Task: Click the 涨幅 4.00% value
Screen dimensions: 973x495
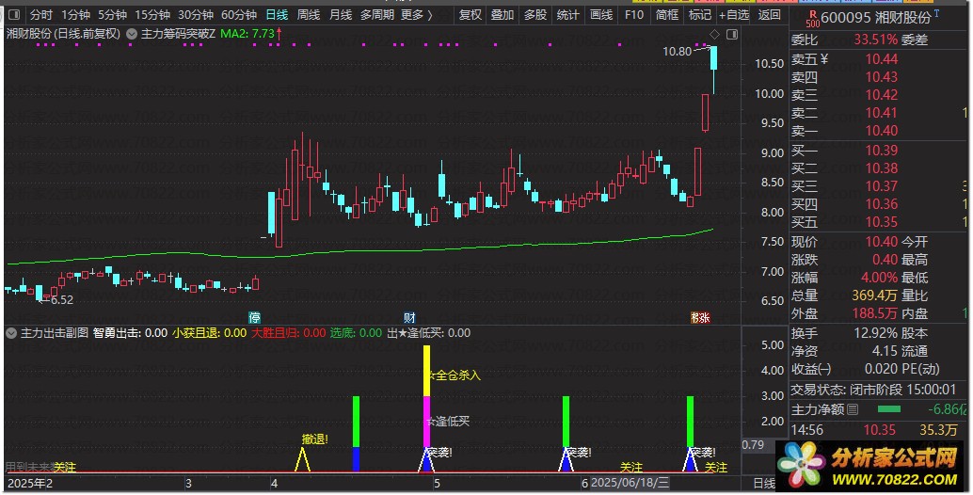Action: pos(879,278)
